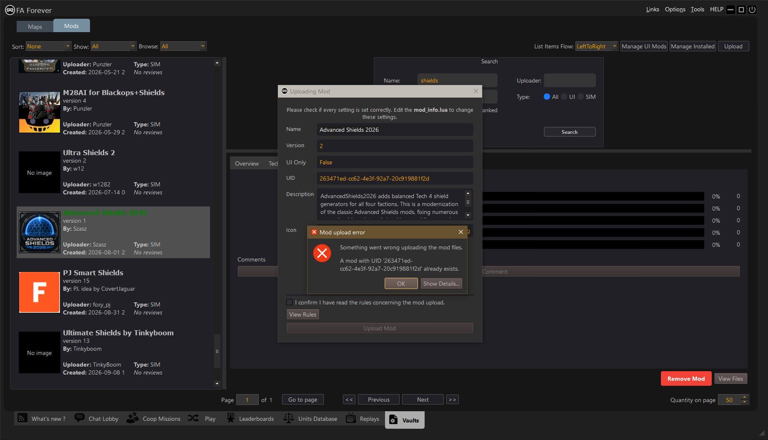This screenshot has height=440, width=768.
Task: Click the red error icon in dialog
Action: coord(322,253)
